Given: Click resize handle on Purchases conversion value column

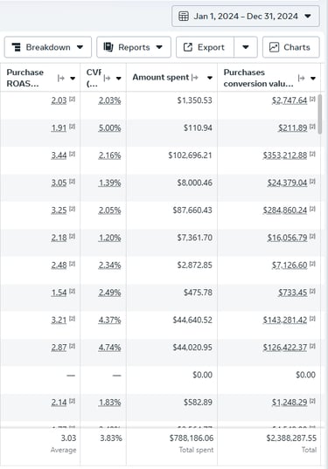Looking at the screenshot, I should [x=302, y=78].
